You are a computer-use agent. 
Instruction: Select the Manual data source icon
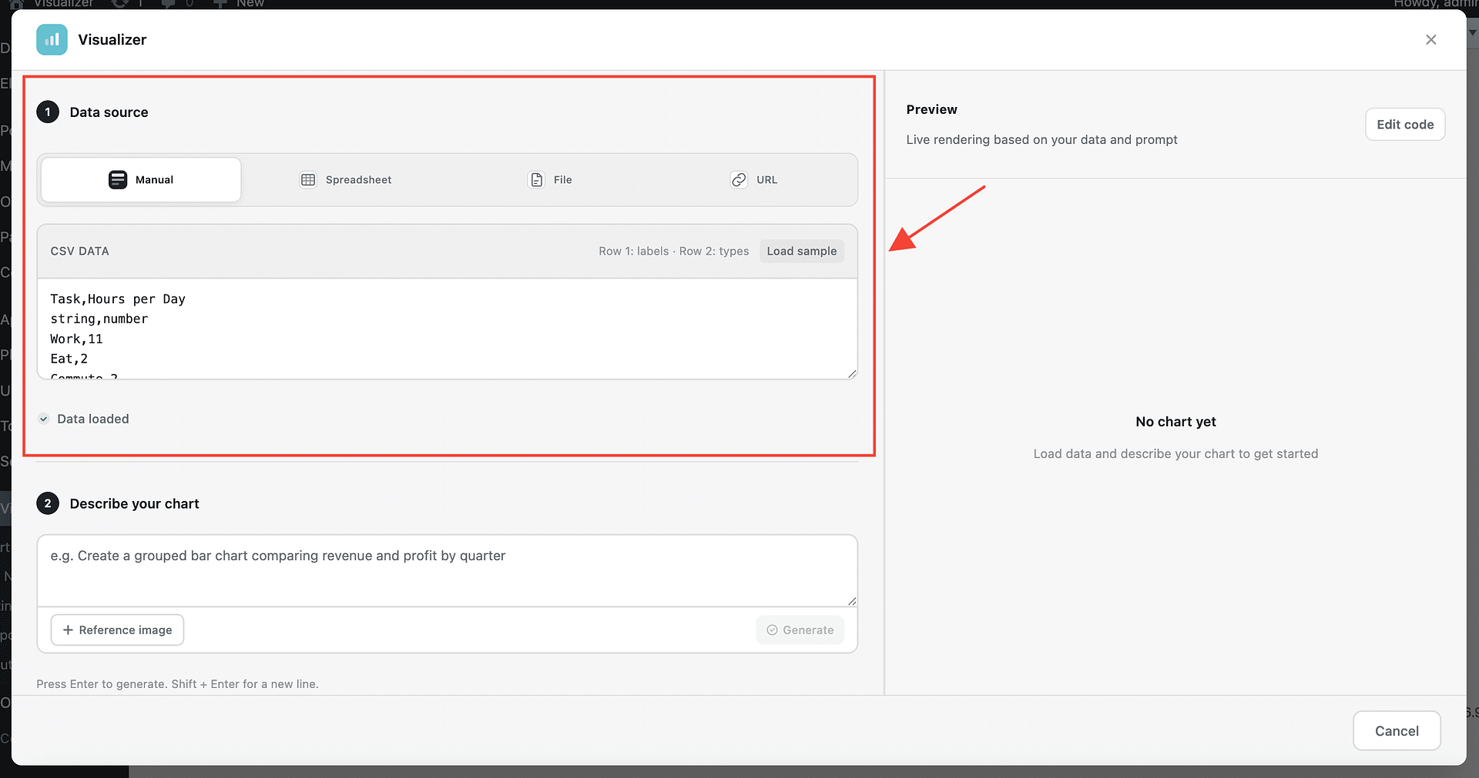118,180
